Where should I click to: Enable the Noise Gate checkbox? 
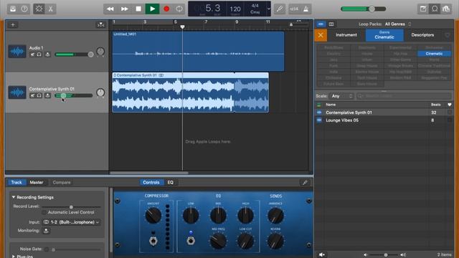(46, 249)
